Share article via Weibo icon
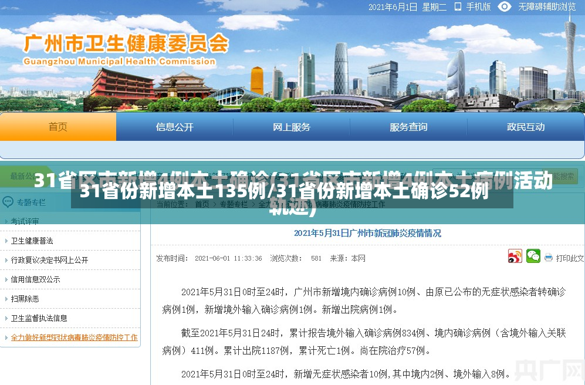Viewport: 585px width, 385px height. pyautogui.click(x=515, y=256)
